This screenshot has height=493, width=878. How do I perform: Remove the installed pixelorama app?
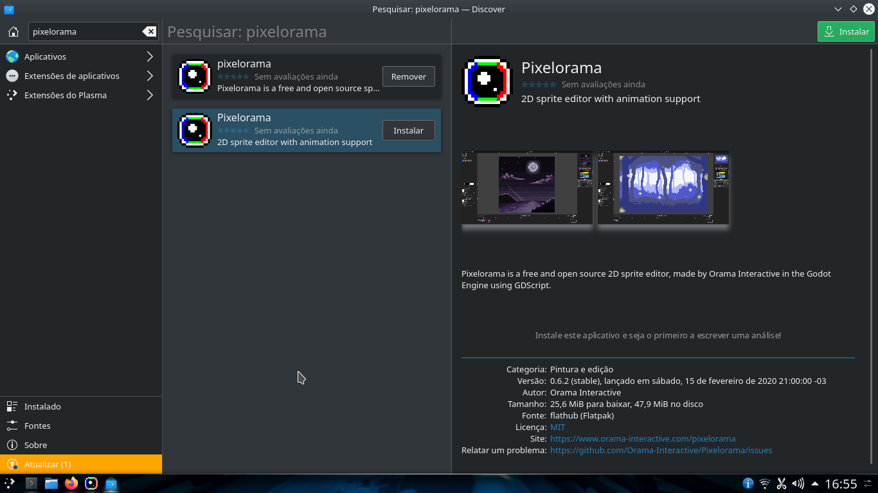[x=408, y=76]
